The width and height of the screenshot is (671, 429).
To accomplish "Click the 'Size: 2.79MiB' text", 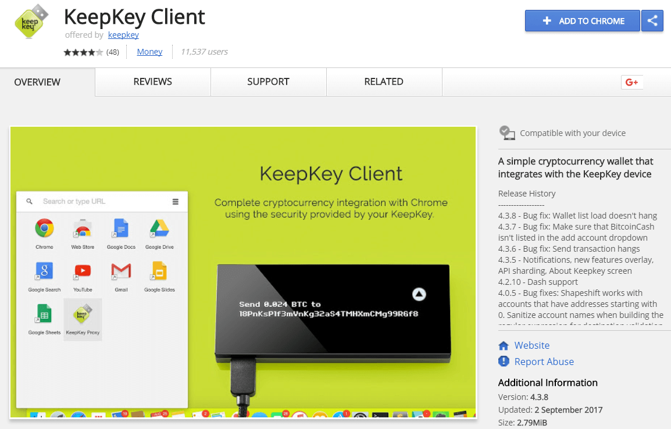I will pos(523,423).
